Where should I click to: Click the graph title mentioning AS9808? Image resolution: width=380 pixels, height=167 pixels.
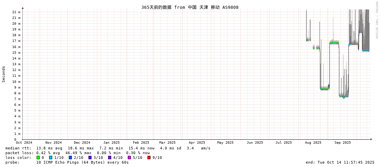click(x=190, y=7)
